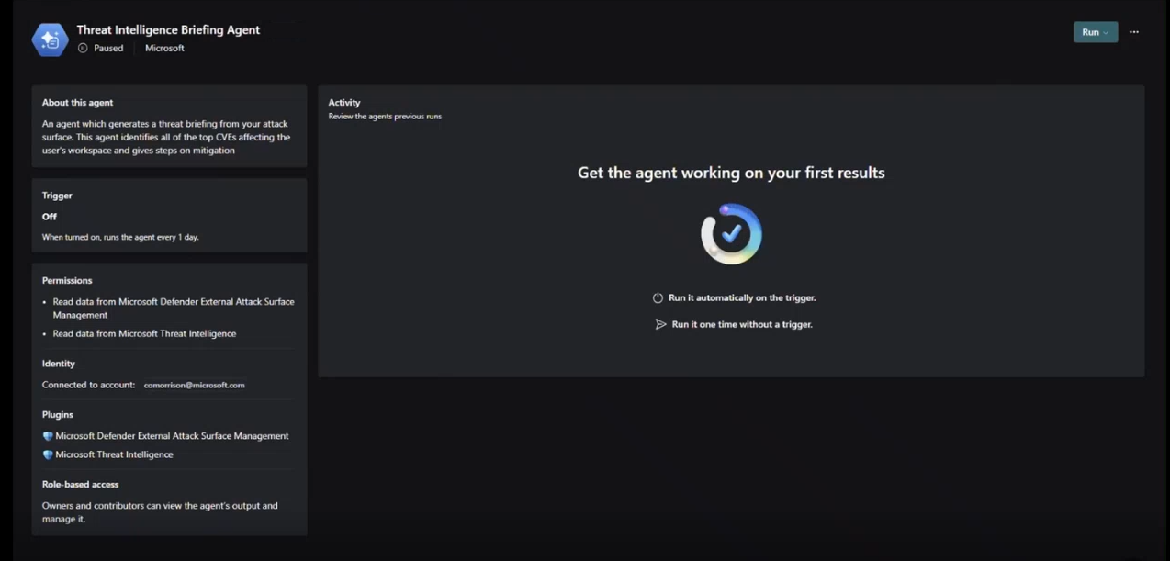The height and width of the screenshot is (561, 1170).
Task: Click the Identity heading
Action: (x=59, y=364)
